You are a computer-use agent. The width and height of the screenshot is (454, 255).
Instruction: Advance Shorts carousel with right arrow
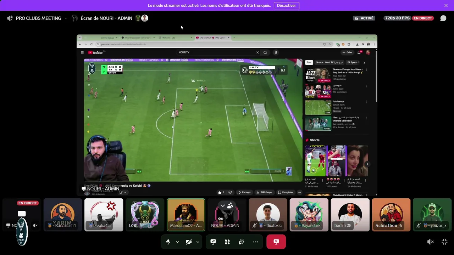coord(367,164)
